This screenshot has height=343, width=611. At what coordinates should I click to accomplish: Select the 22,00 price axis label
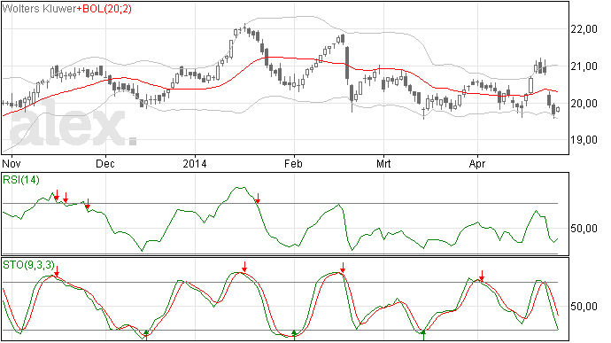[x=584, y=29]
